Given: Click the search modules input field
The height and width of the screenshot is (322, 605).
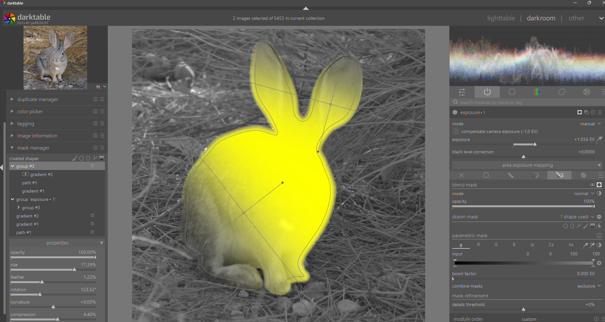Looking at the screenshot, I should click(x=526, y=103).
